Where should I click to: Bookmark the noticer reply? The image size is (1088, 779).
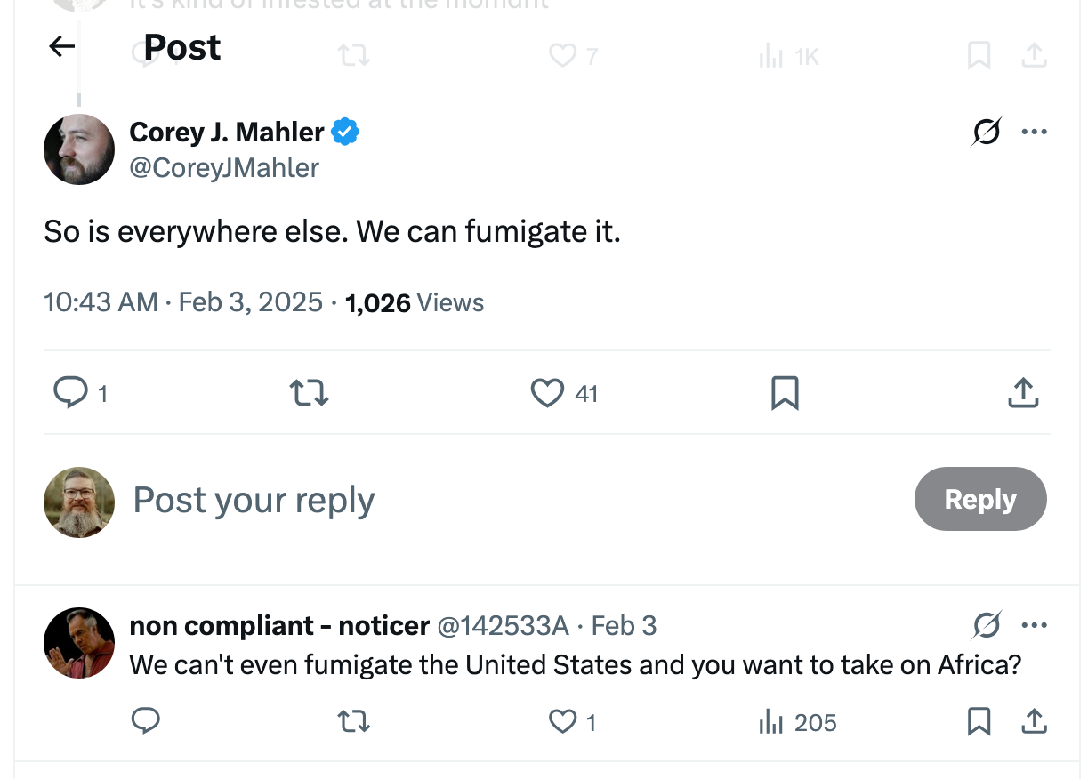click(979, 722)
